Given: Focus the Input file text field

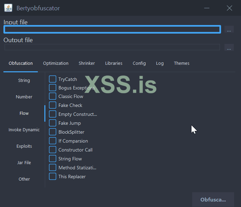Looking at the screenshot, I should point(112,29).
